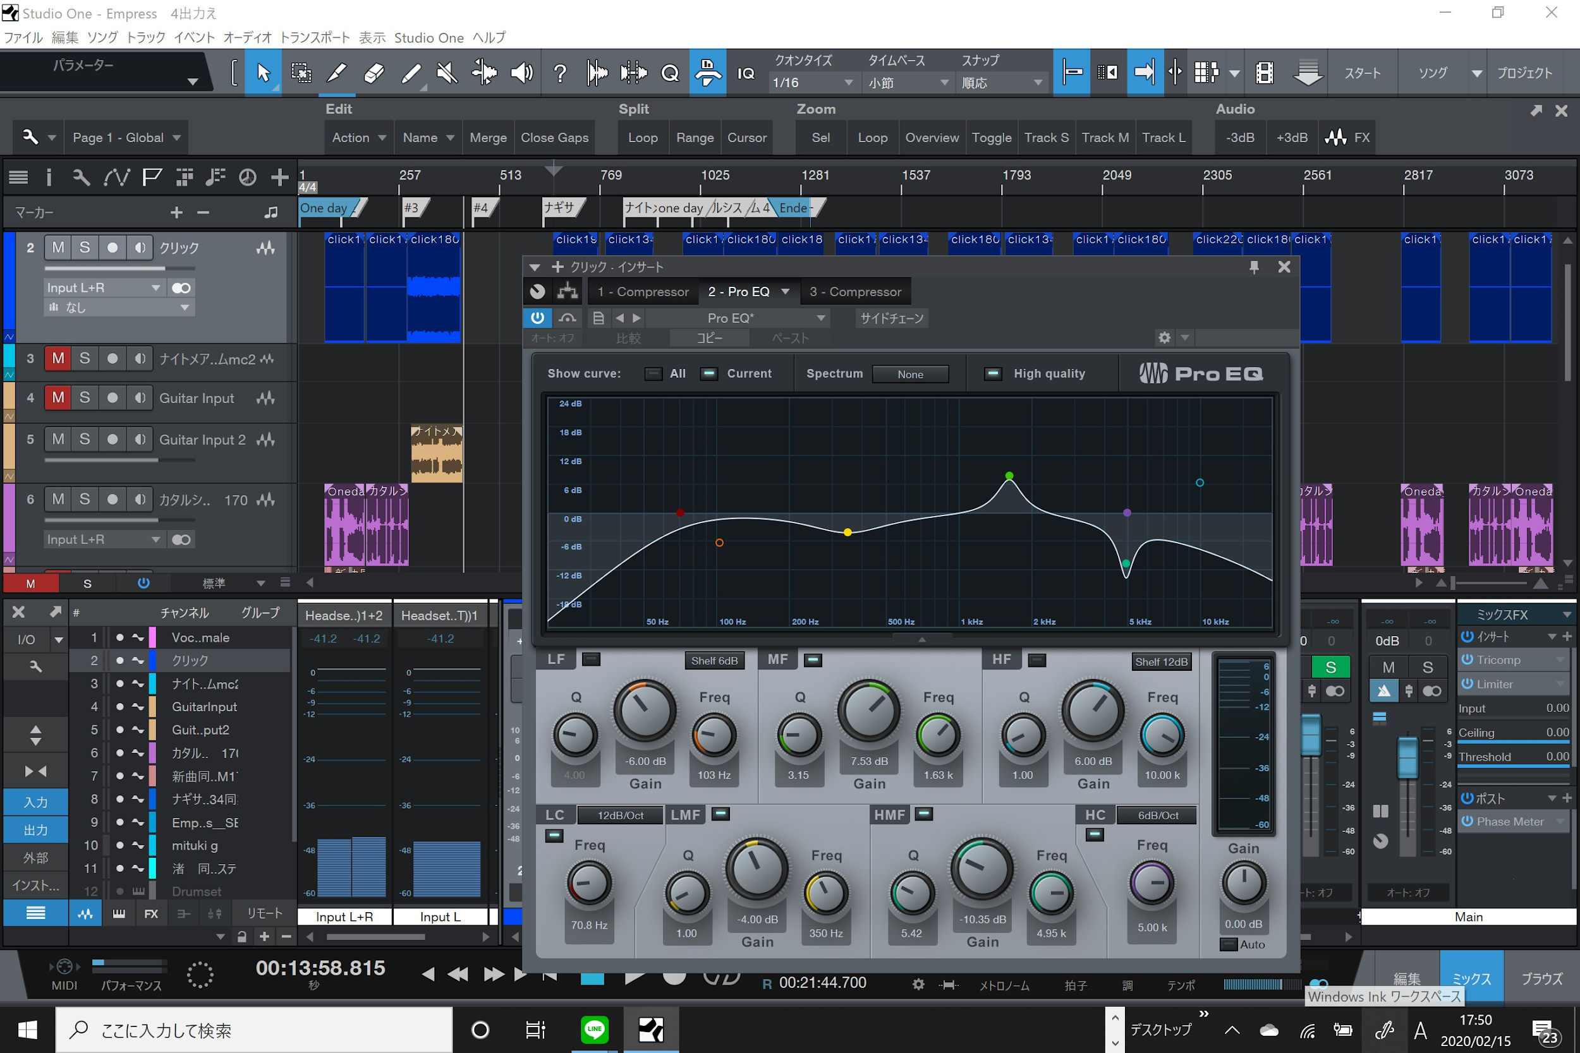Switch to 1 - Compressor tab
The width and height of the screenshot is (1580, 1053).
pyautogui.click(x=643, y=291)
